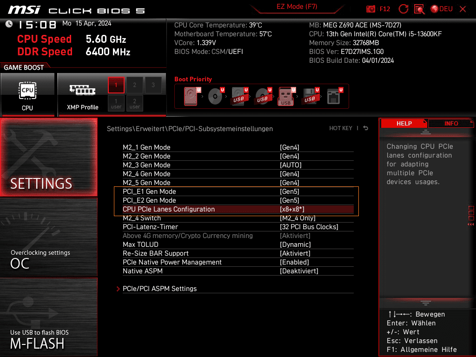Select XMP profile 2
Viewport: 476px width, 357px height.
pyautogui.click(x=134, y=85)
